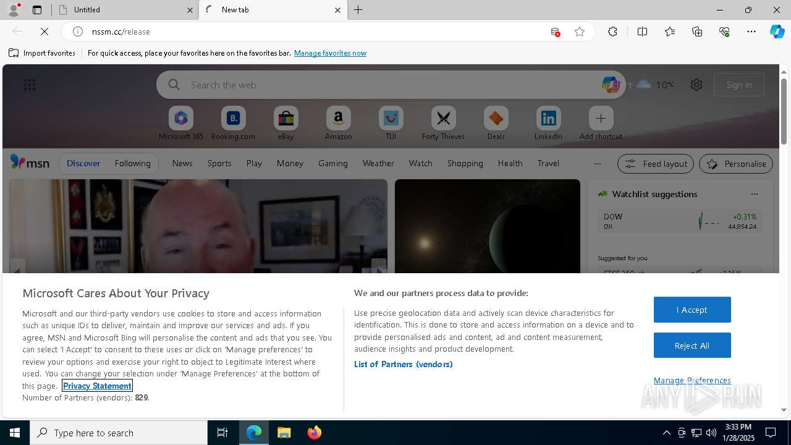Open the Money category
The height and width of the screenshot is (445, 791).
click(290, 163)
